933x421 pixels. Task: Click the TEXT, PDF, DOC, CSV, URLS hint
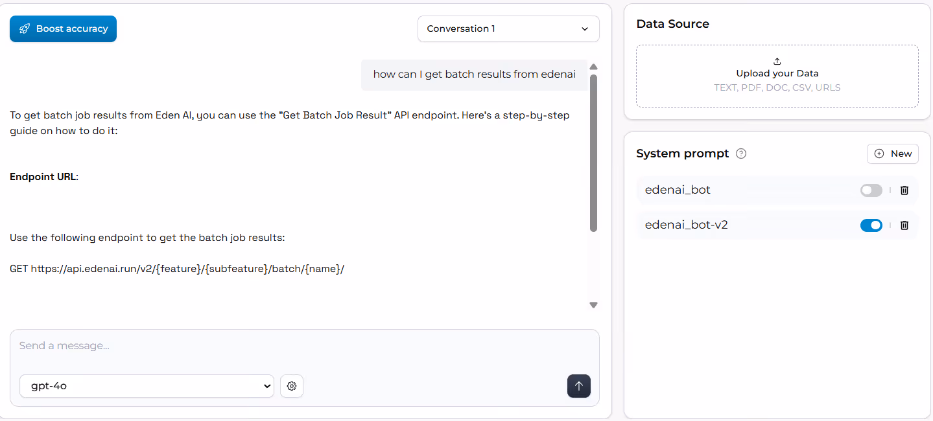coord(777,87)
